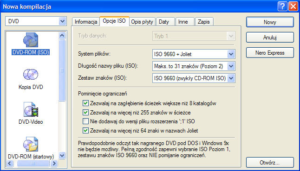Enable 'Nie dodawaj' ';1' ISO extension option
Image resolution: width=300 pixels, height=171 pixels.
point(85,121)
